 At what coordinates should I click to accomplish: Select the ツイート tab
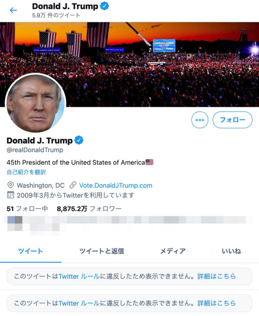coord(31,251)
